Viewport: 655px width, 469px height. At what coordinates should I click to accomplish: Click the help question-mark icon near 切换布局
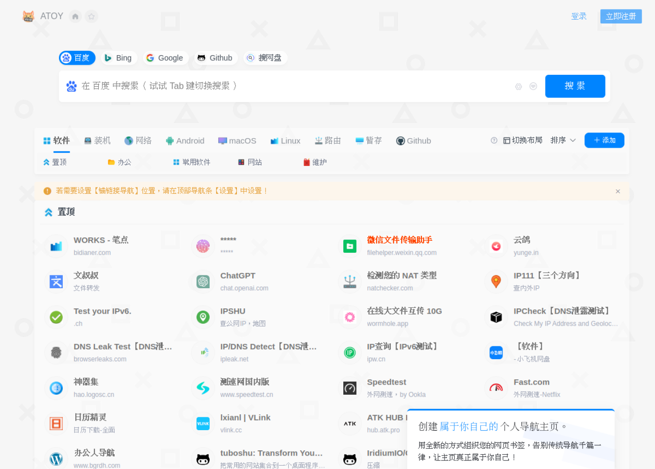point(494,141)
